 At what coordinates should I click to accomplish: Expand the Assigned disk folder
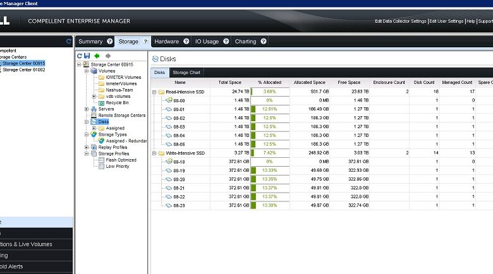[94, 128]
